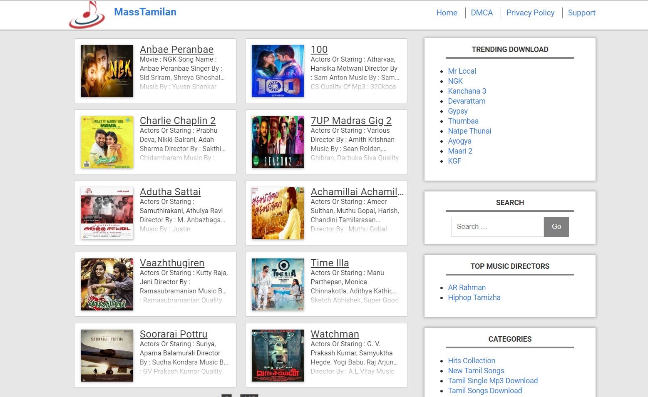
Task: Click the MassTamilan music note logo
Action: (87, 15)
